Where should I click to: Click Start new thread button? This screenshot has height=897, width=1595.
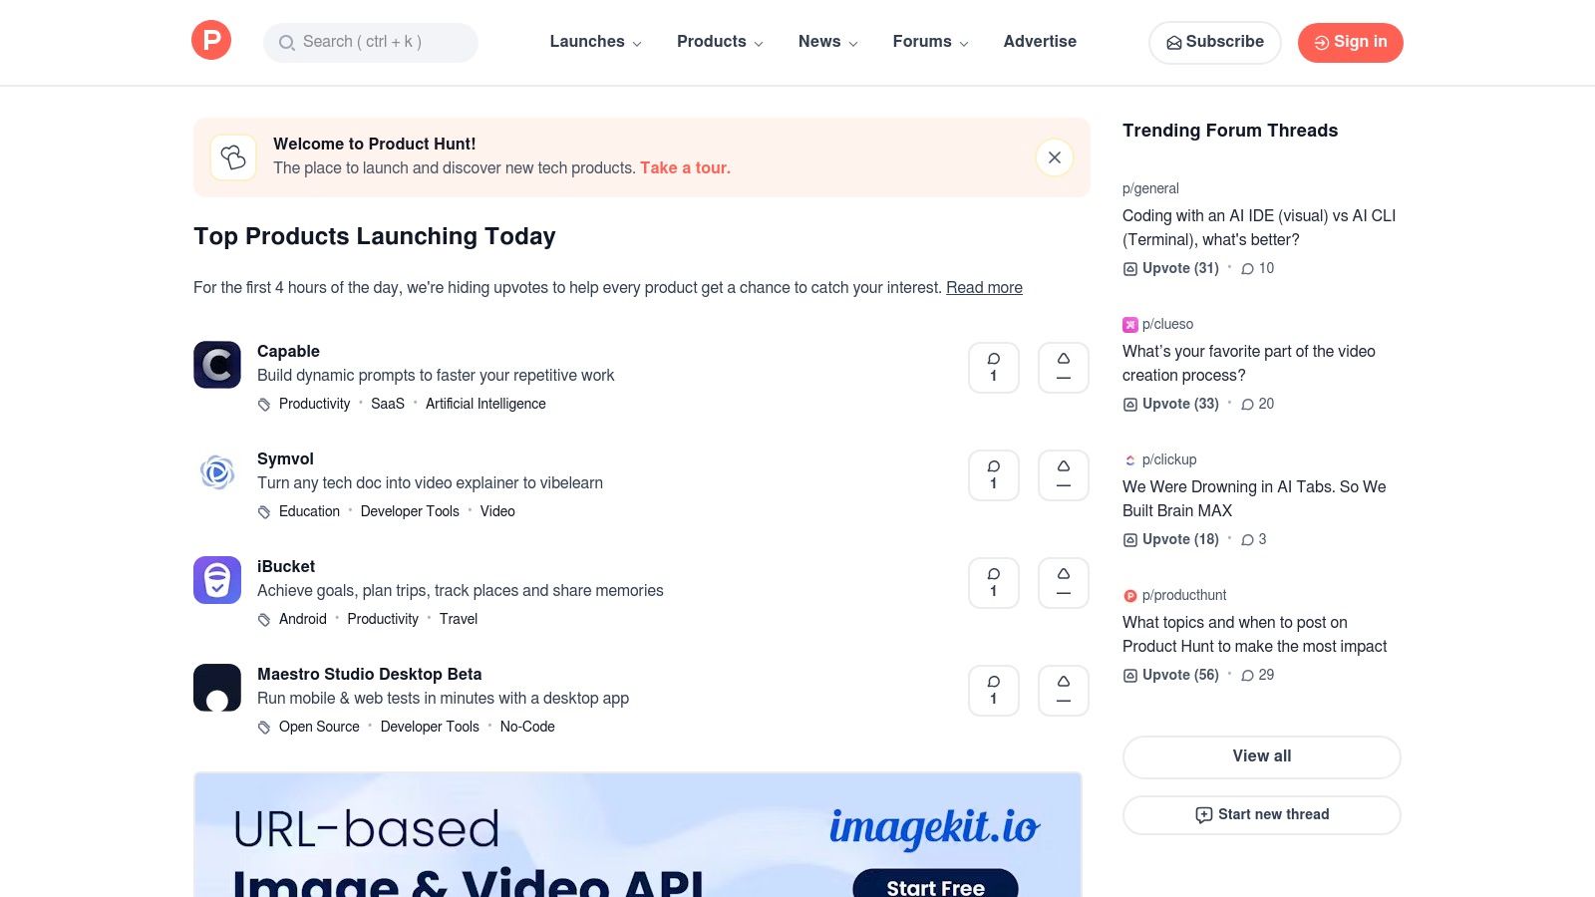coord(1262,814)
